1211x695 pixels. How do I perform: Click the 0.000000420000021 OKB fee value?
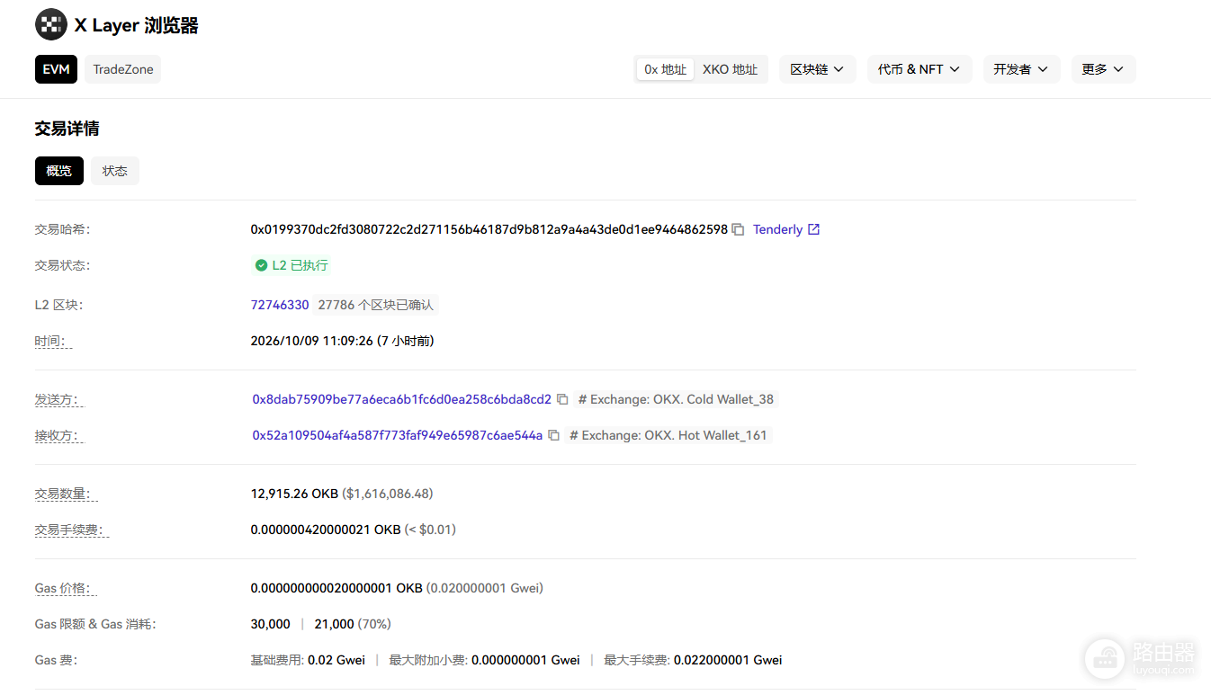pos(326,530)
